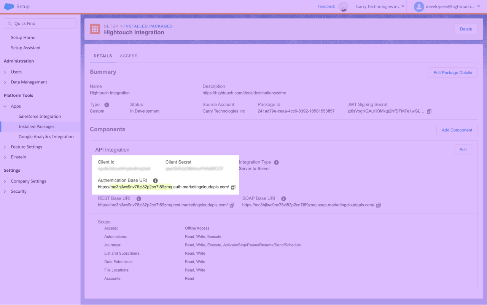Click 'Offline Access' scope value
Viewport: 487px width, 305px height.
coord(197,228)
